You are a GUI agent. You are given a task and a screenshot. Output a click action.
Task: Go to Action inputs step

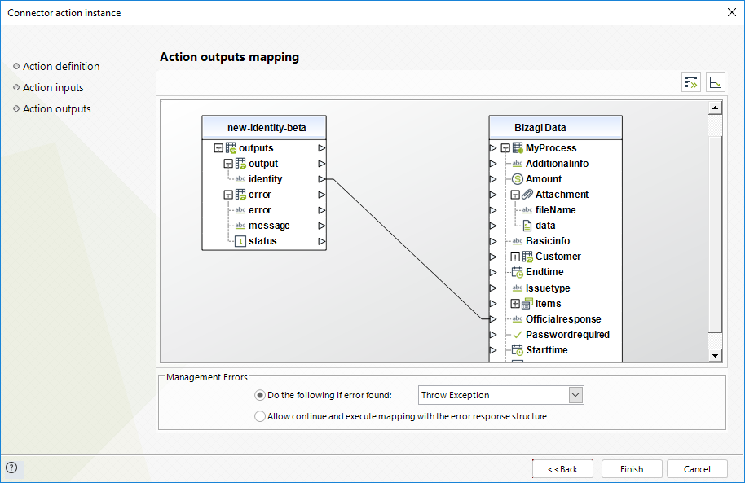point(53,88)
